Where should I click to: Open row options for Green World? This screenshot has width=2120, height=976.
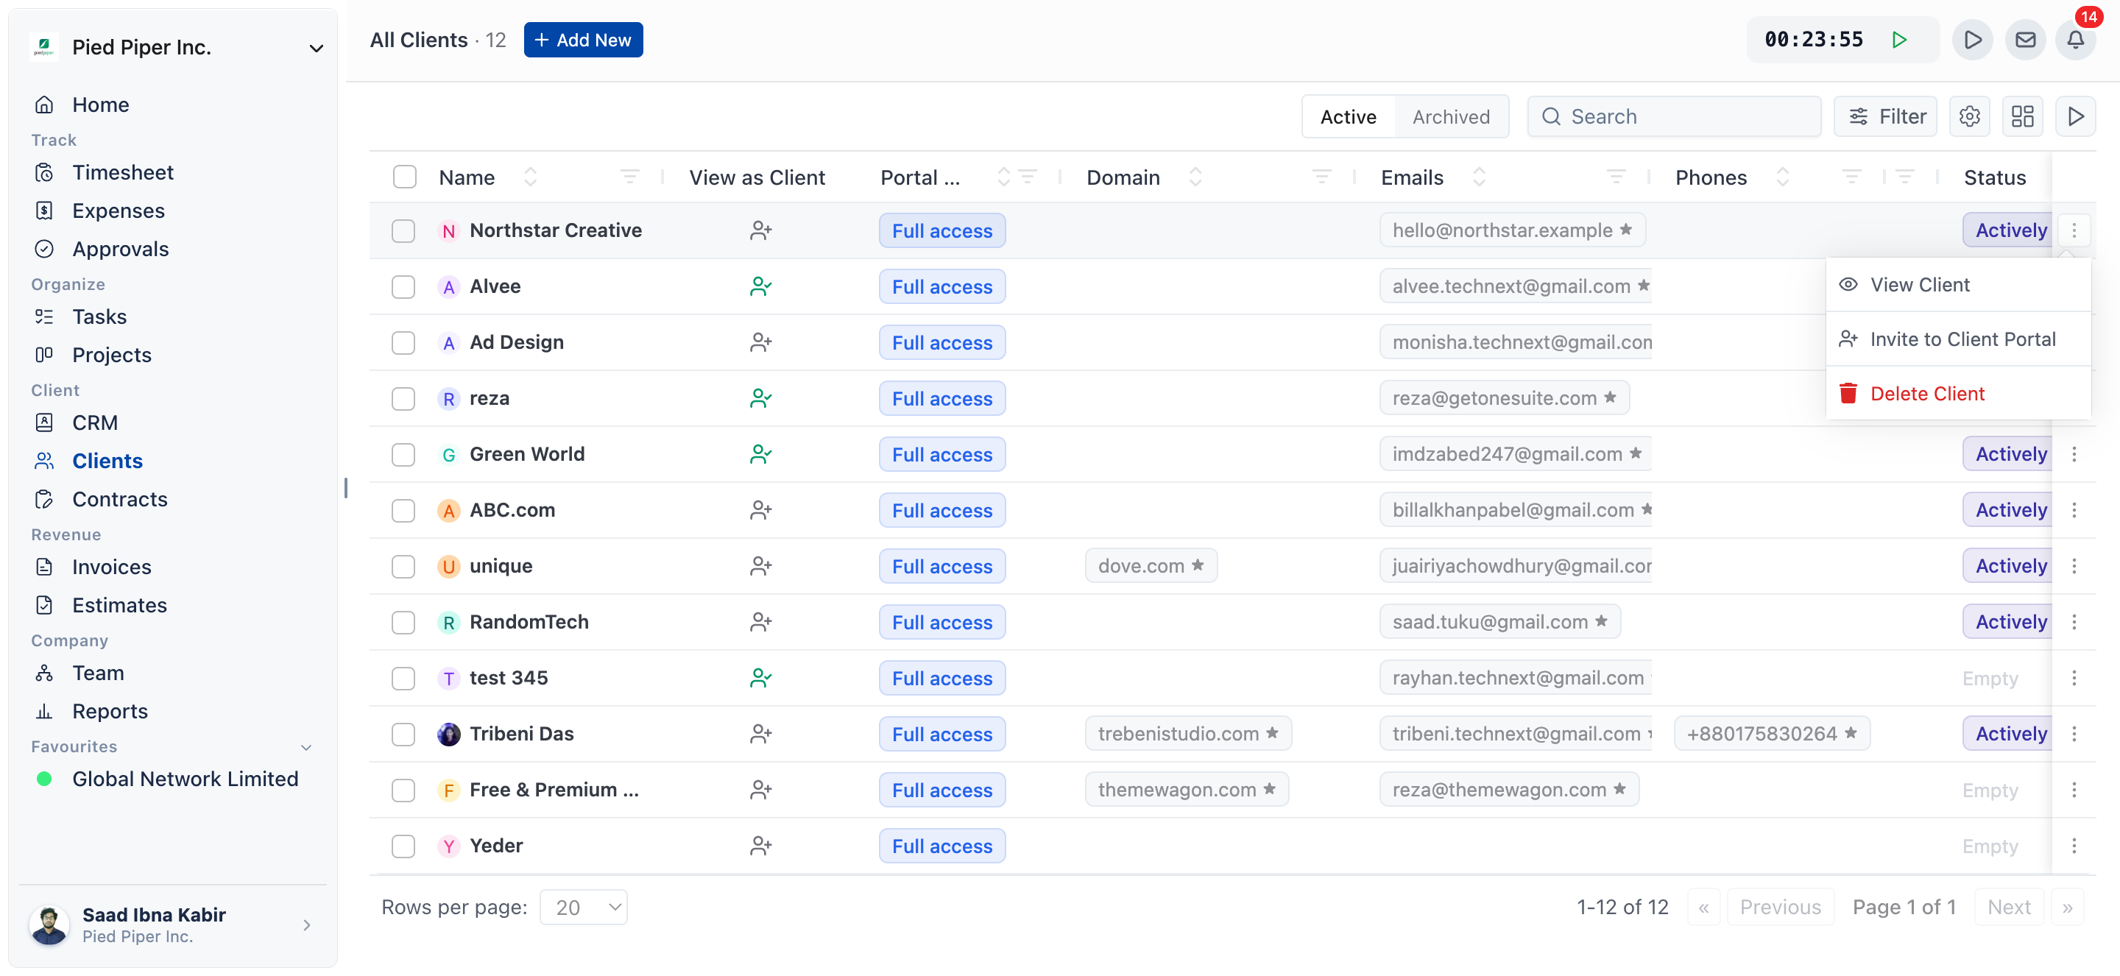[2074, 454]
